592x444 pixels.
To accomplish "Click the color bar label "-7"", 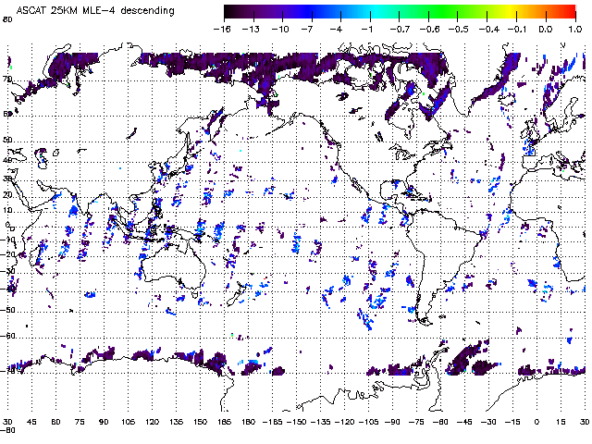I will pyautogui.click(x=307, y=29).
